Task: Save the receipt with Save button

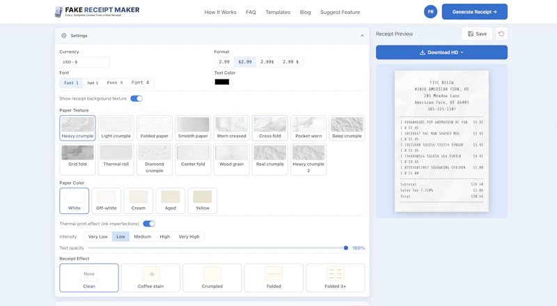Action: point(477,33)
